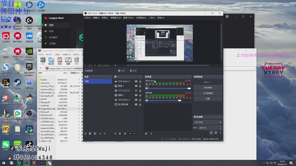Hide the display capture source
The width and height of the screenshot is (296, 166).
[136, 104]
